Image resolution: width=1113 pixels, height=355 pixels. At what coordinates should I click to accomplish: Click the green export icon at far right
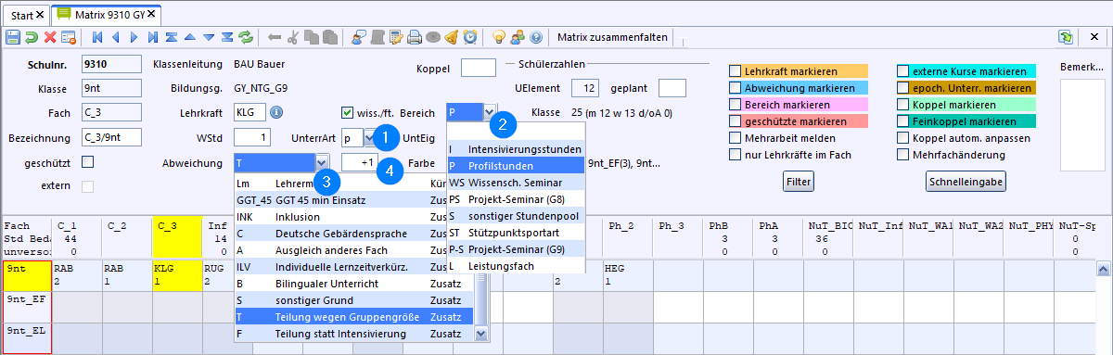(1066, 38)
